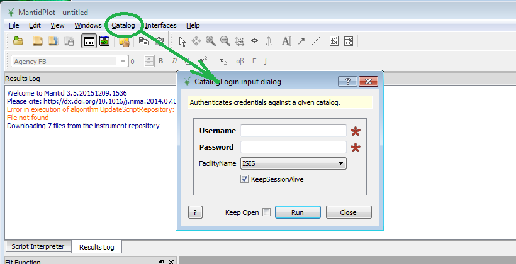This screenshot has width=516, height=264.
Task: Click the font size value box
Action: (x=137, y=62)
